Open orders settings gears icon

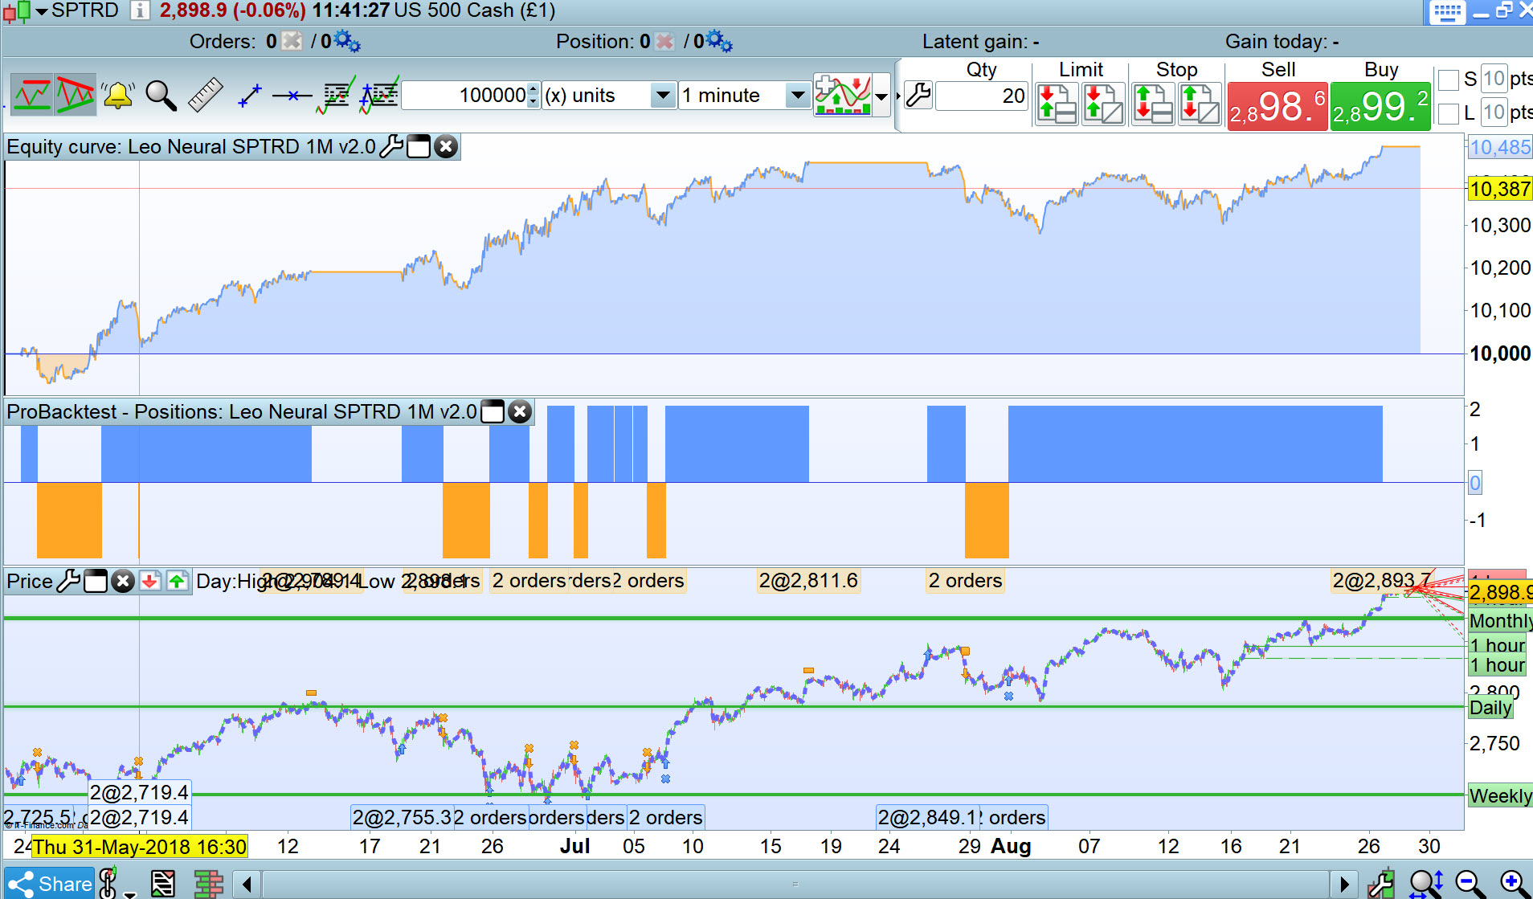point(347,41)
